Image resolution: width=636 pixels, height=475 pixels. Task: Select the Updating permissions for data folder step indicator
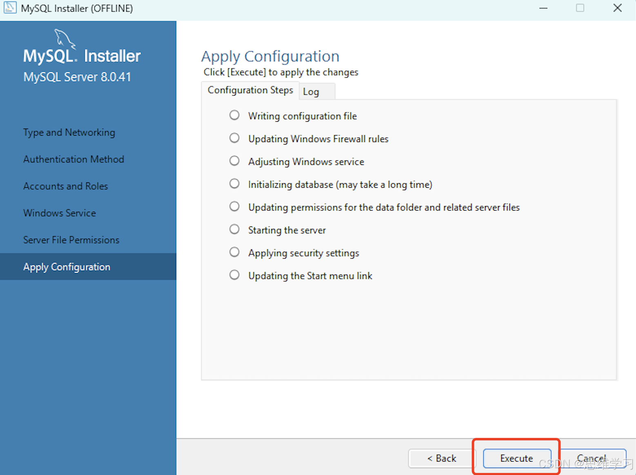pyautogui.click(x=234, y=207)
